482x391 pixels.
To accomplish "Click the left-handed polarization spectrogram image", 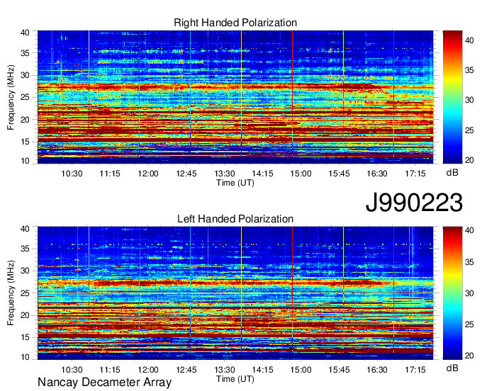I will (235, 293).
